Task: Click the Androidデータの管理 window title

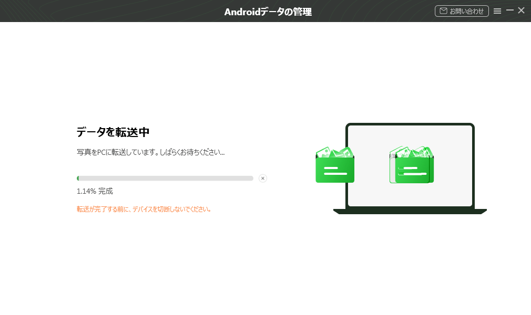Action: click(x=268, y=12)
